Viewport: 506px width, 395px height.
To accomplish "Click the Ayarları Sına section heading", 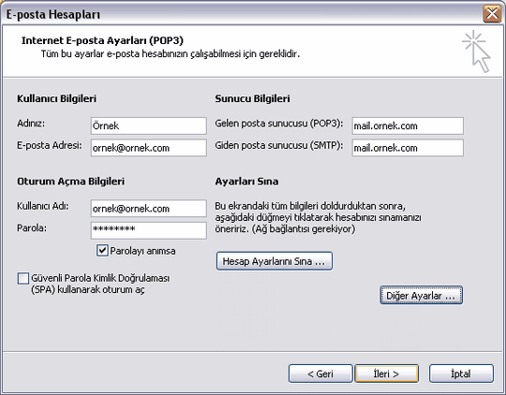I will point(246,182).
